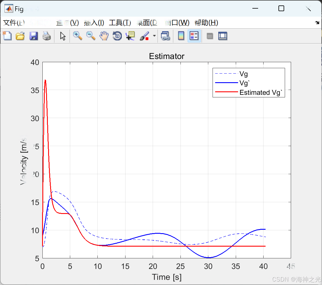Expand the Brush color dropdown arrow

tap(154, 36)
